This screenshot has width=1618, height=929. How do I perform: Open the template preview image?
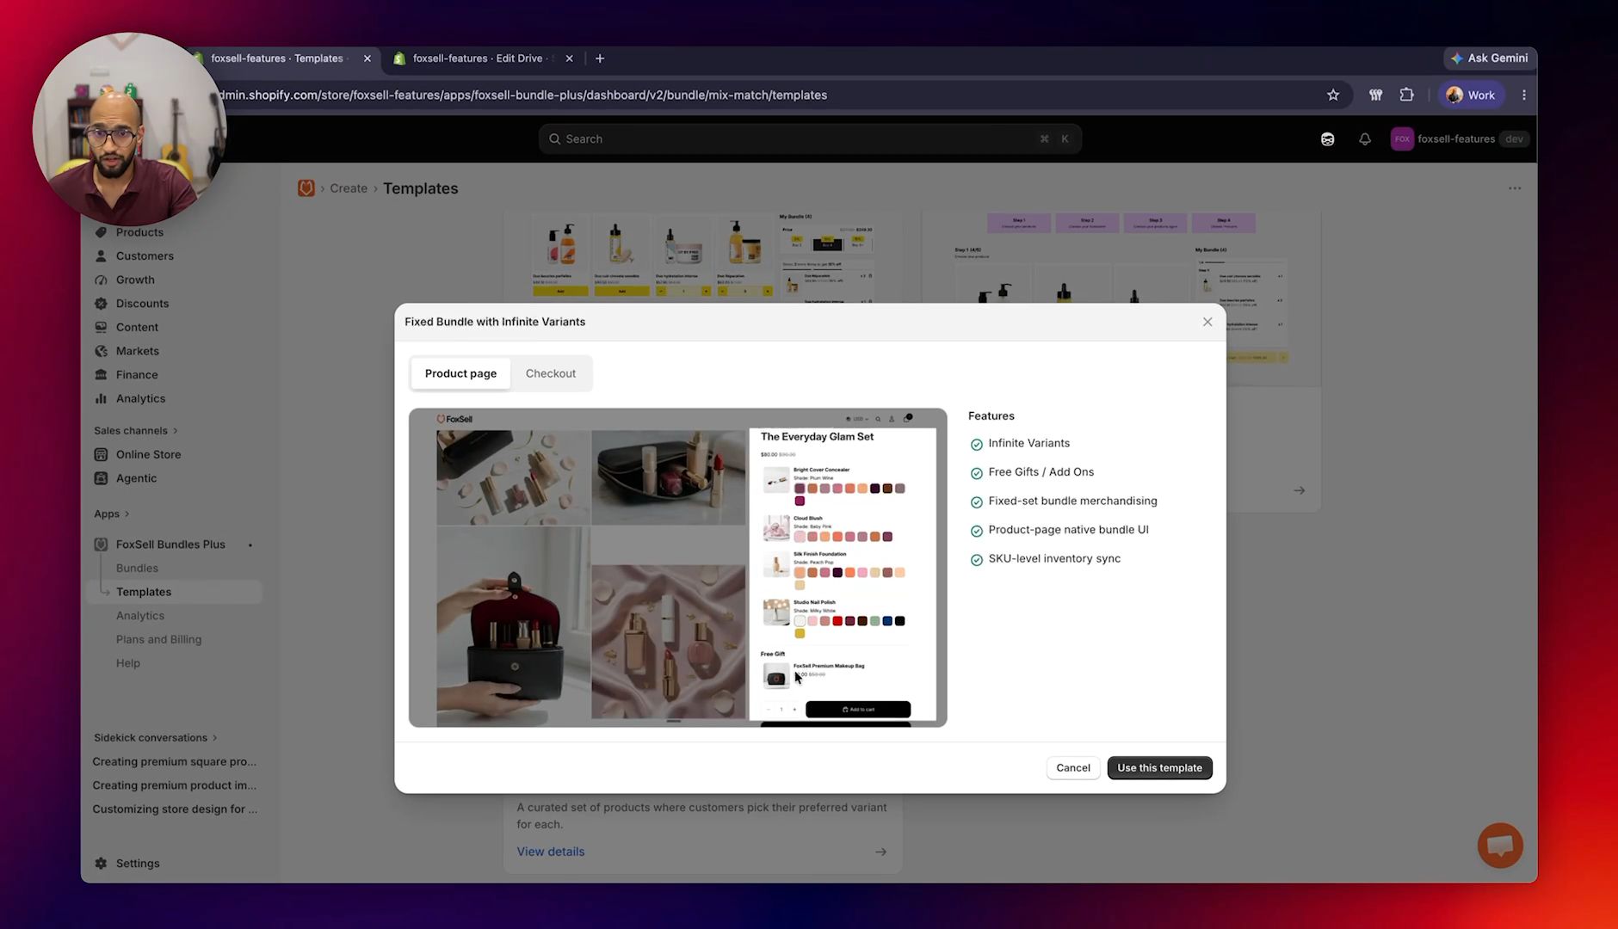(677, 568)
